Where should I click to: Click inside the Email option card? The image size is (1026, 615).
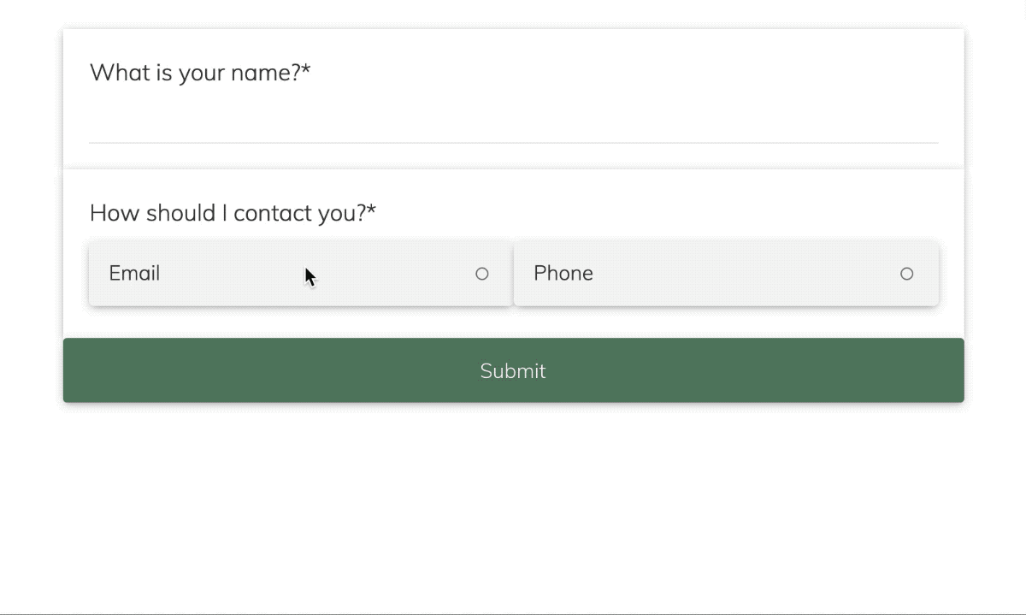299,273
